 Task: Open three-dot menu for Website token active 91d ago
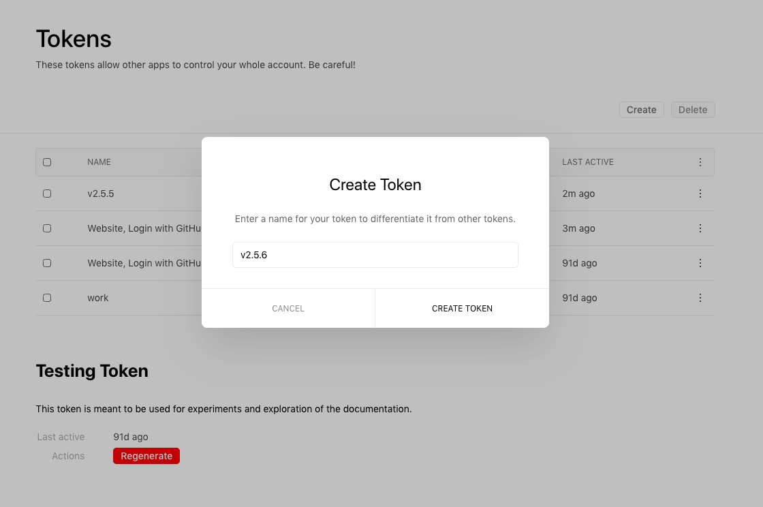click(700, 263)
